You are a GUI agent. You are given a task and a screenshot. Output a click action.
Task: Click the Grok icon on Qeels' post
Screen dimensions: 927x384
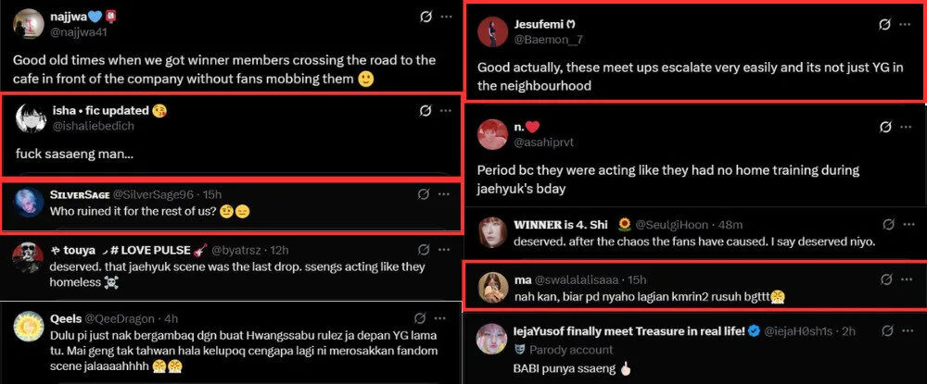coord(419,320)
